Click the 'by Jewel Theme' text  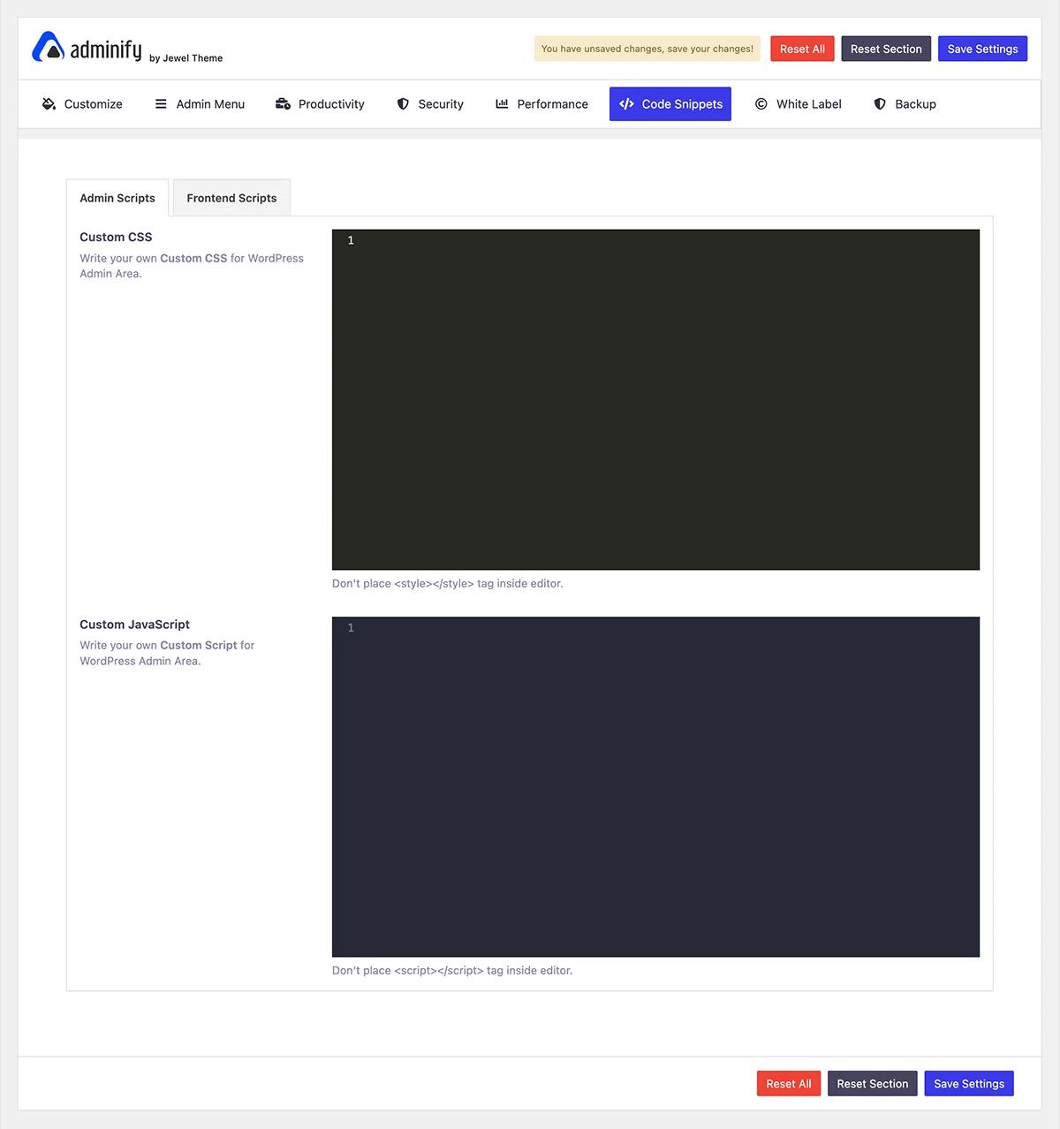[x=186, y=58]
